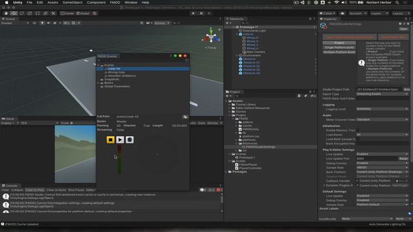Stop event preview with yellow stop button
The image size is (413, 232).
(x=110, y=140)
